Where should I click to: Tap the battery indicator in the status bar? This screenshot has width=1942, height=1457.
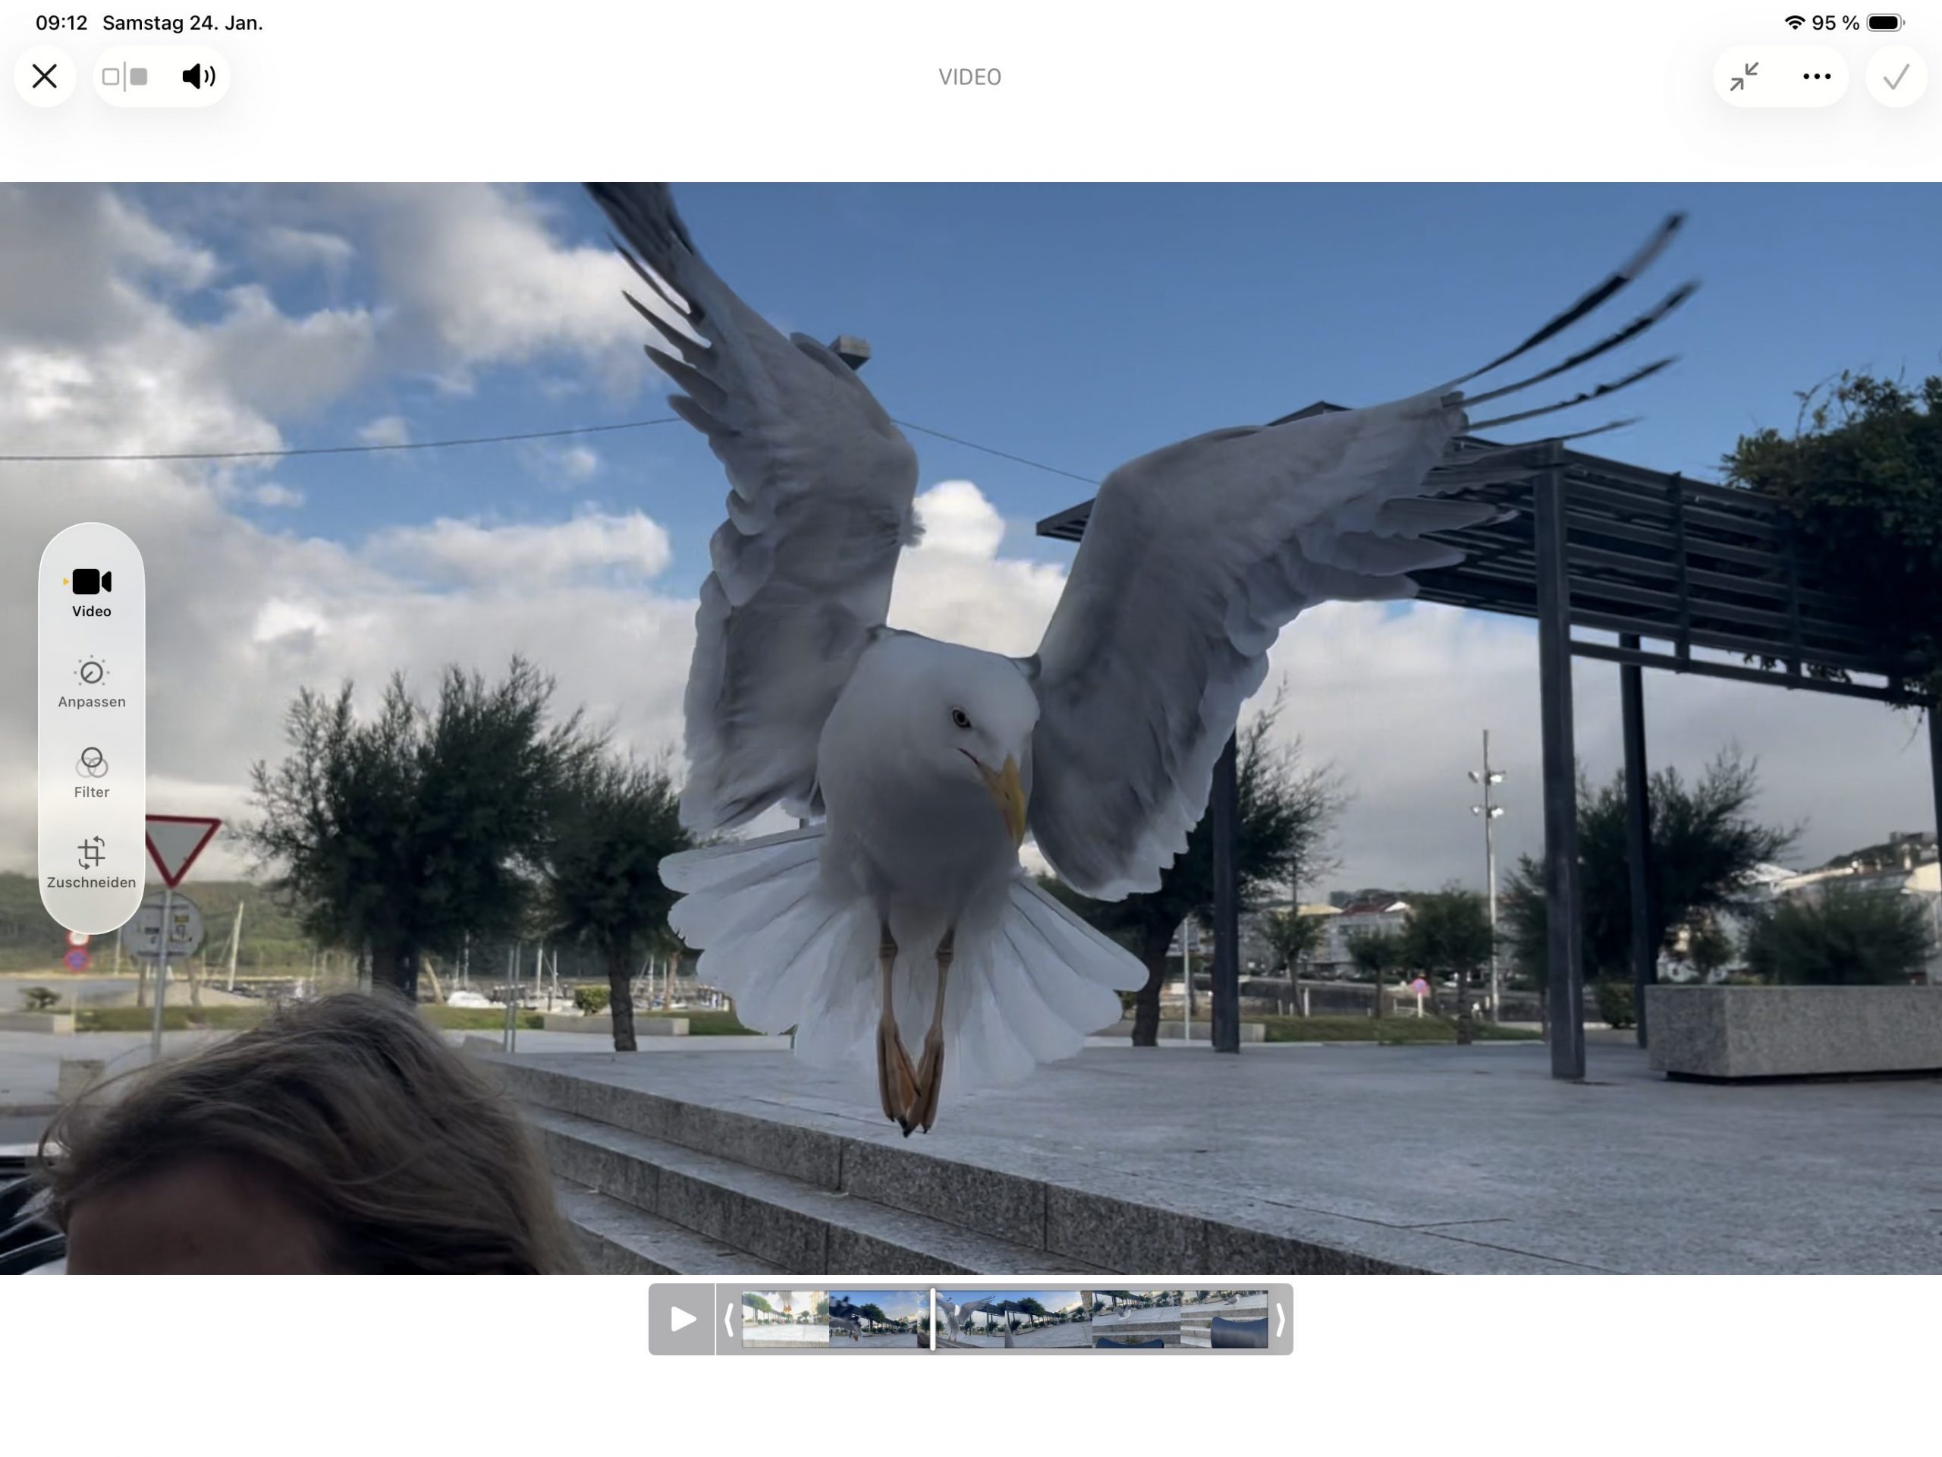(1884, 23)
